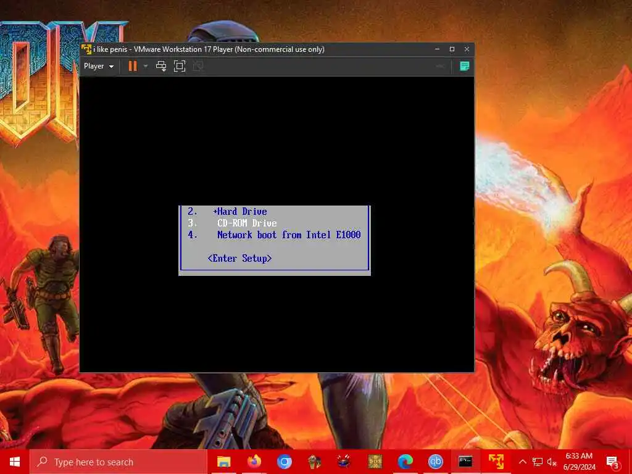632x474 pixels.
Task: Open the blue Chromium icon in taskbar
Action: point(284,462)
